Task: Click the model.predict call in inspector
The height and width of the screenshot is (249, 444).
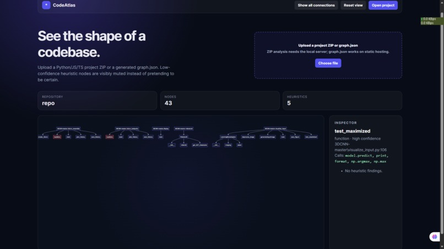Action: 358,156
